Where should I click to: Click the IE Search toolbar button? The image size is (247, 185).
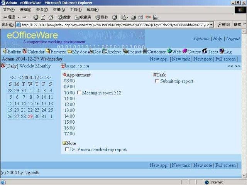click(64, 17)
